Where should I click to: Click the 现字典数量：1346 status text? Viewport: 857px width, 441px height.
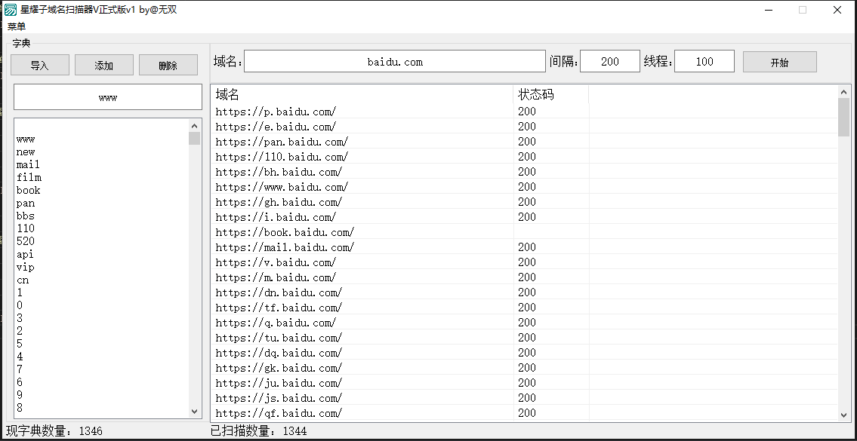point(54,431)
